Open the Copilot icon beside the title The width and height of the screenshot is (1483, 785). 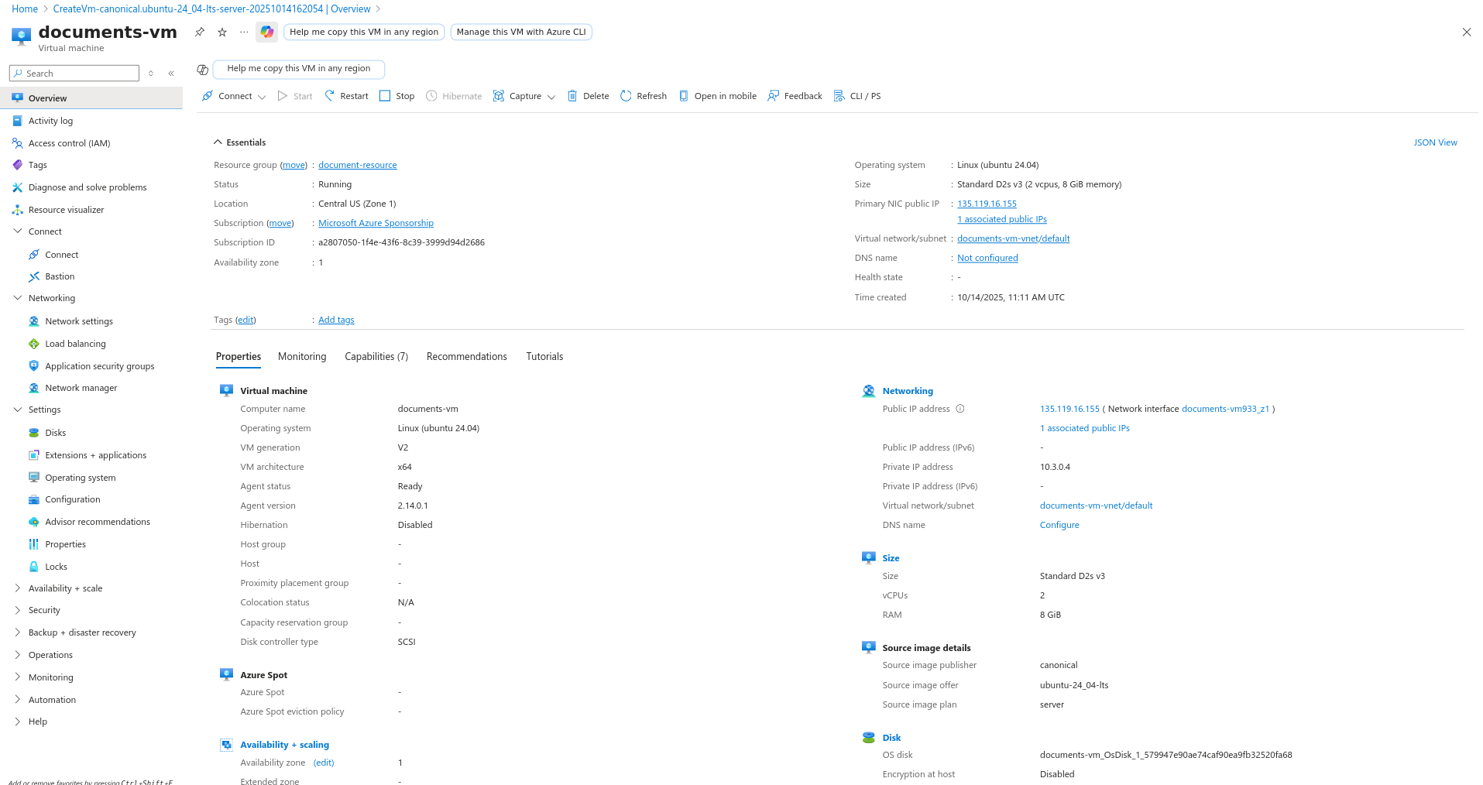click(x=267, y=32)
